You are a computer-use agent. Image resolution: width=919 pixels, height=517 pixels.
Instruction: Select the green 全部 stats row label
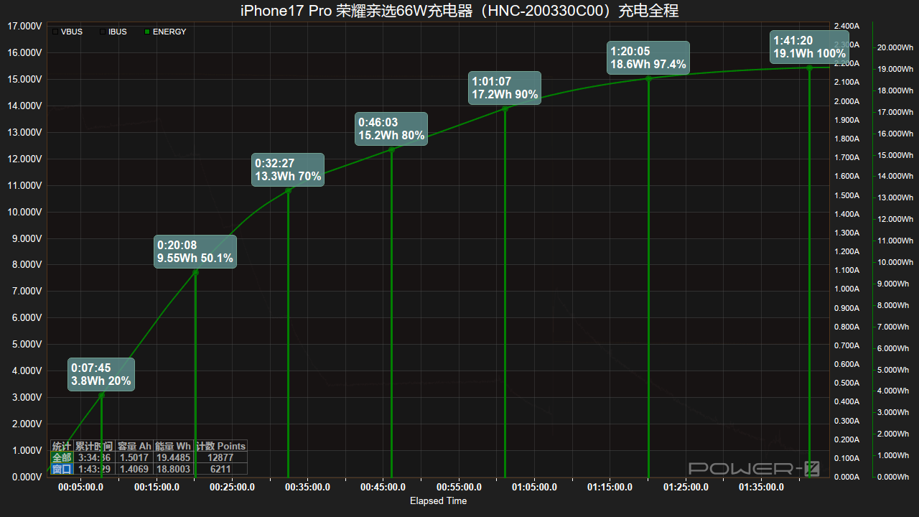62,457
